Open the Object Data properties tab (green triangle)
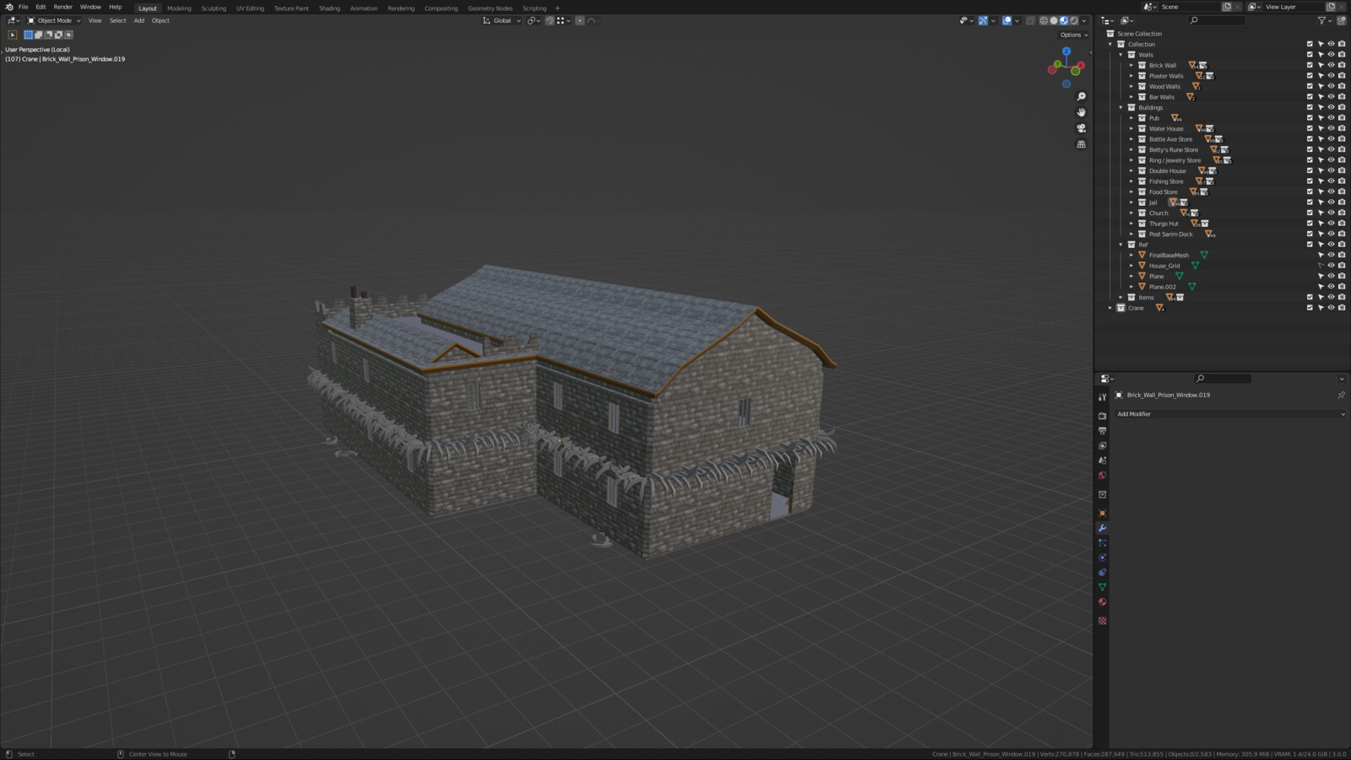 (x=1102, y=587)
